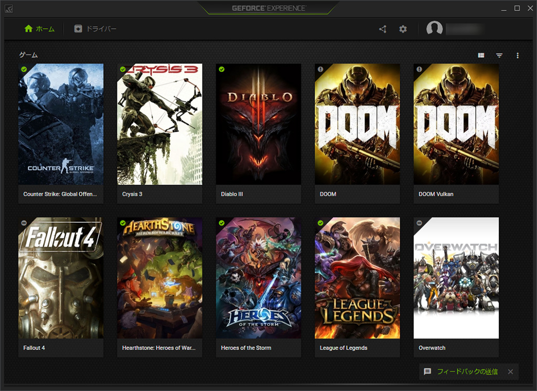The height and width of the screenshot is (391, 537).
Task: Click 'Hearthstone: Heroes of War...' title label
Action: click(159, 348)
